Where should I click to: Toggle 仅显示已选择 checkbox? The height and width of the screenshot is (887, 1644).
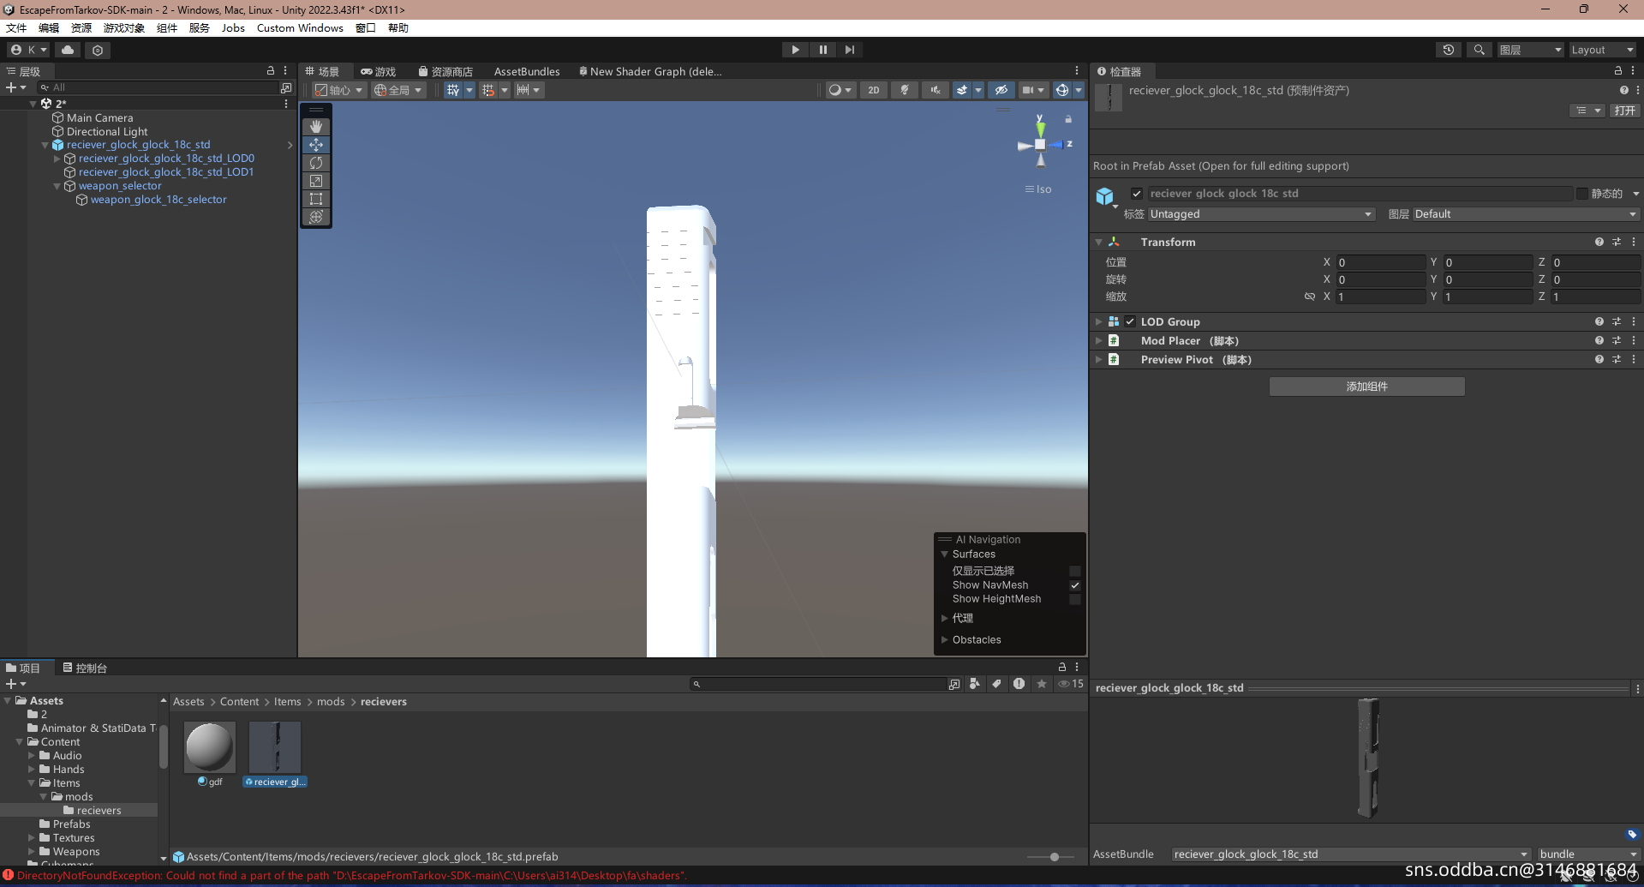pos(1075,571)
